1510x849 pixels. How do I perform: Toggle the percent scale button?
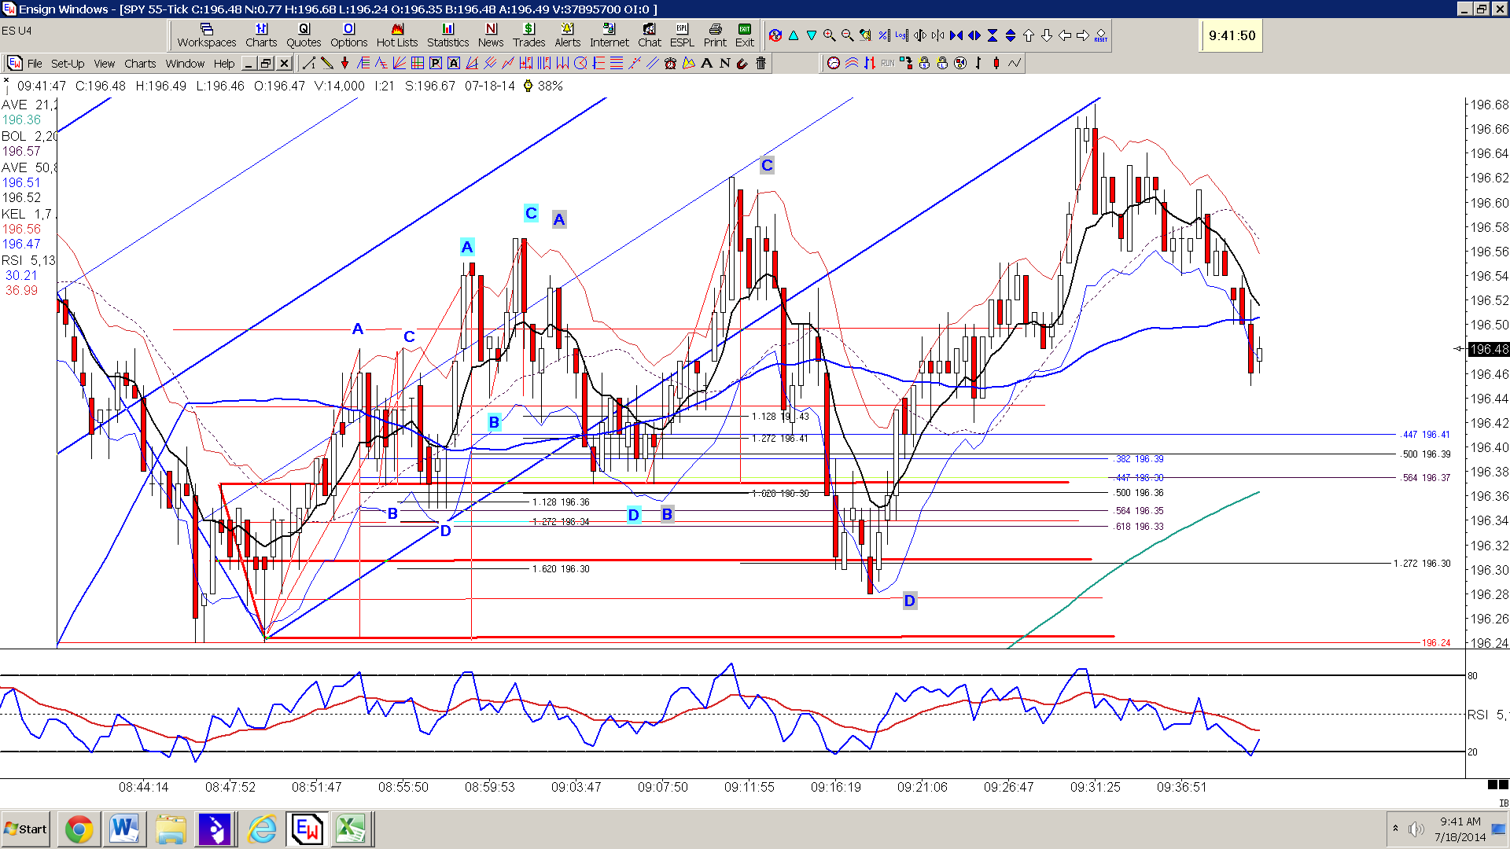(x=884, y=35)
